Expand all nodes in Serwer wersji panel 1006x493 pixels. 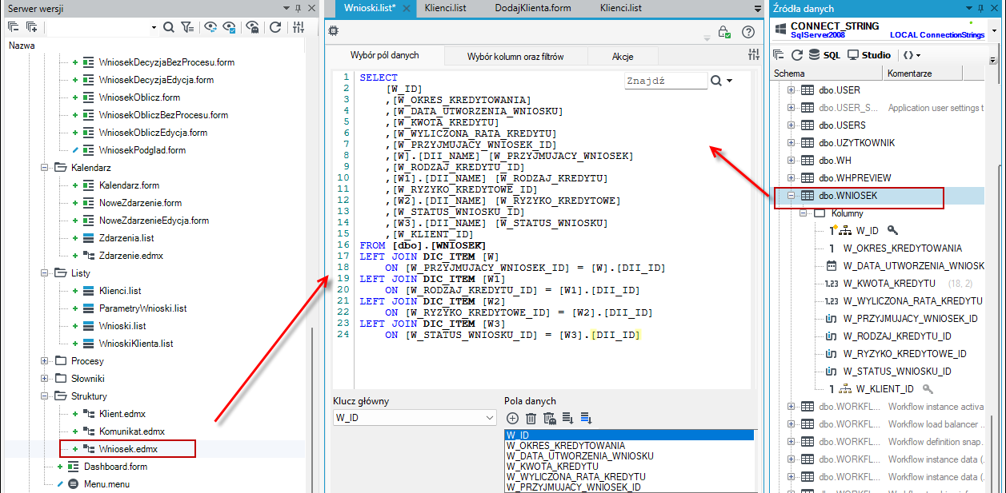32,27
